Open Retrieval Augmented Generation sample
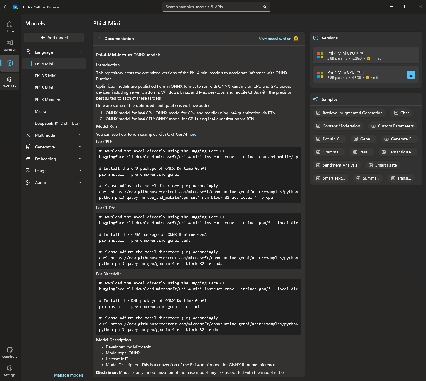The image size is (426, 381). pyautogui.click(x=349, y=113)
